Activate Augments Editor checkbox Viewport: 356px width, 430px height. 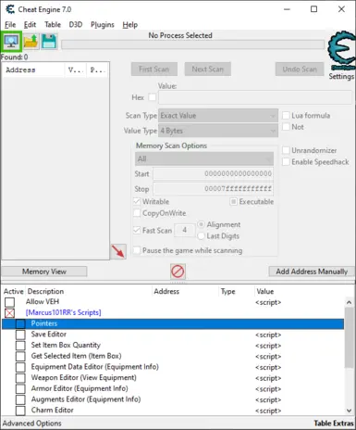click(20, 399)
